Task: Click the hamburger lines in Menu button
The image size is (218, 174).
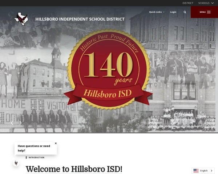Action: click(x=209, y=12)
